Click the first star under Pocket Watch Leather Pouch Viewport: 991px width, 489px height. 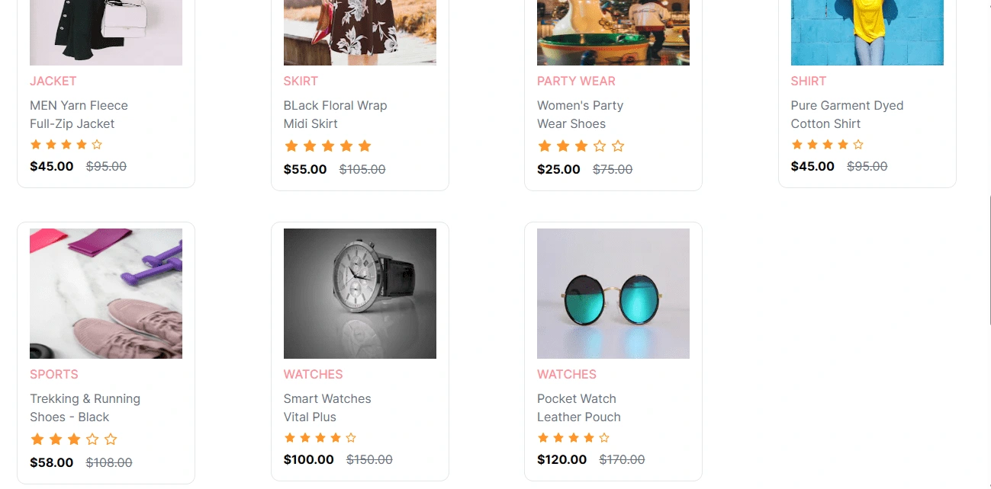[543, 438]
